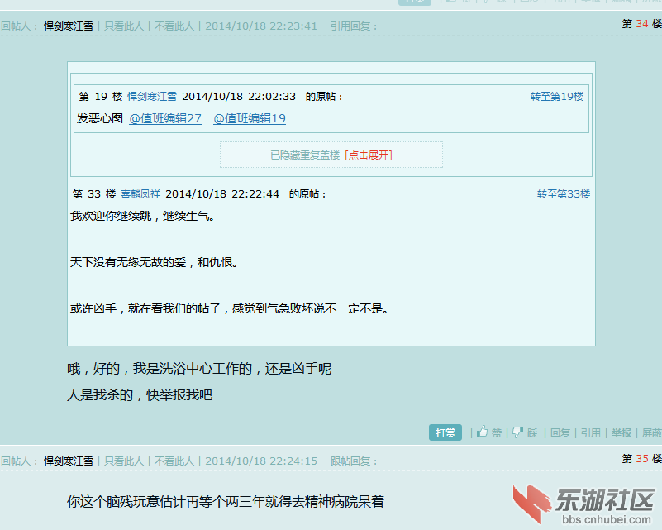Click 不看此人 in post 35 header
The image size is (662, 530).
click(x=174, y=461)
